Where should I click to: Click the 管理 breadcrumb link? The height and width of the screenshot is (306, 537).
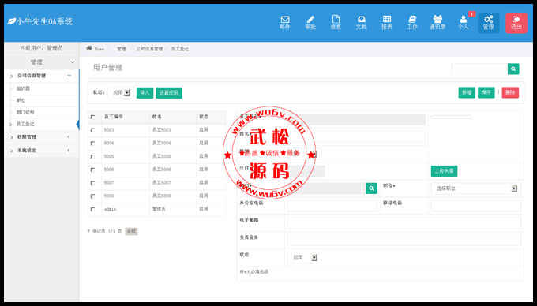[x=122, y=49]
